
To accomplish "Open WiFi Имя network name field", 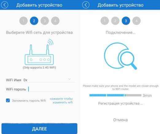I will tap(41, 80).
